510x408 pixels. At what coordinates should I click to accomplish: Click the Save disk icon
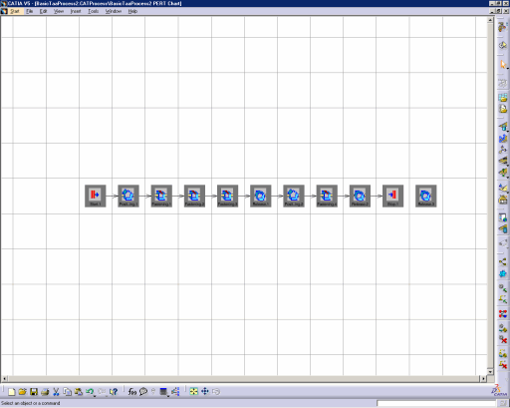pyautogui.click(x=34, y=392)
